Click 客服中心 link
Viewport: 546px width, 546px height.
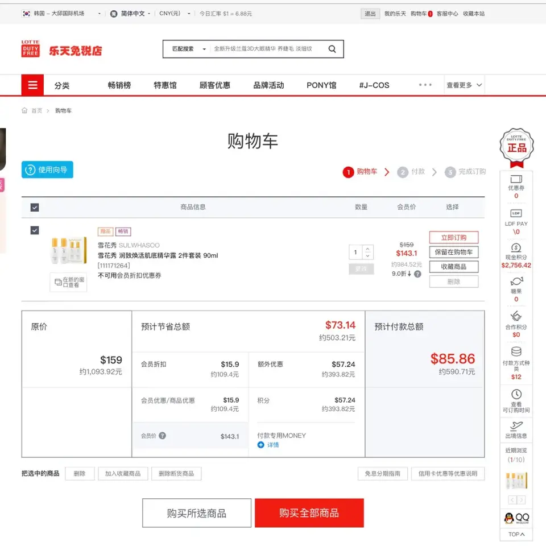[x=447, y=14]
